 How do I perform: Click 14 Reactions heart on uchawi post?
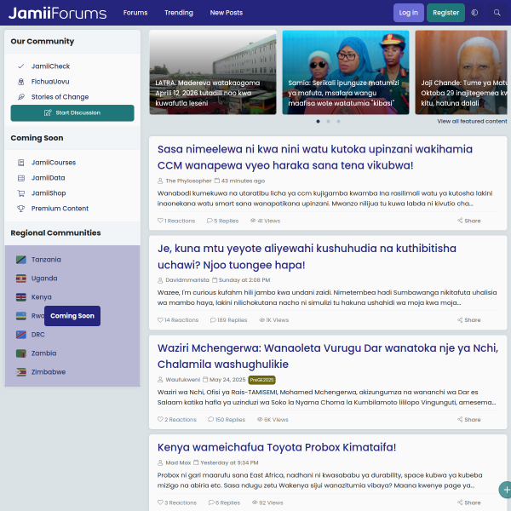[x=160, y=320]
